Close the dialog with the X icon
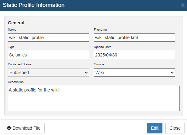Screen dimensions: 187x135 coord(183,5)
